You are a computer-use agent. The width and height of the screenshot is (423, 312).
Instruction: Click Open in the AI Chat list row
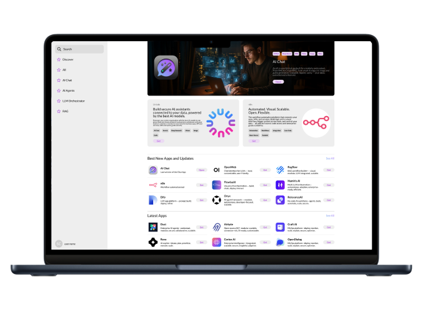[x=202, y=170]
